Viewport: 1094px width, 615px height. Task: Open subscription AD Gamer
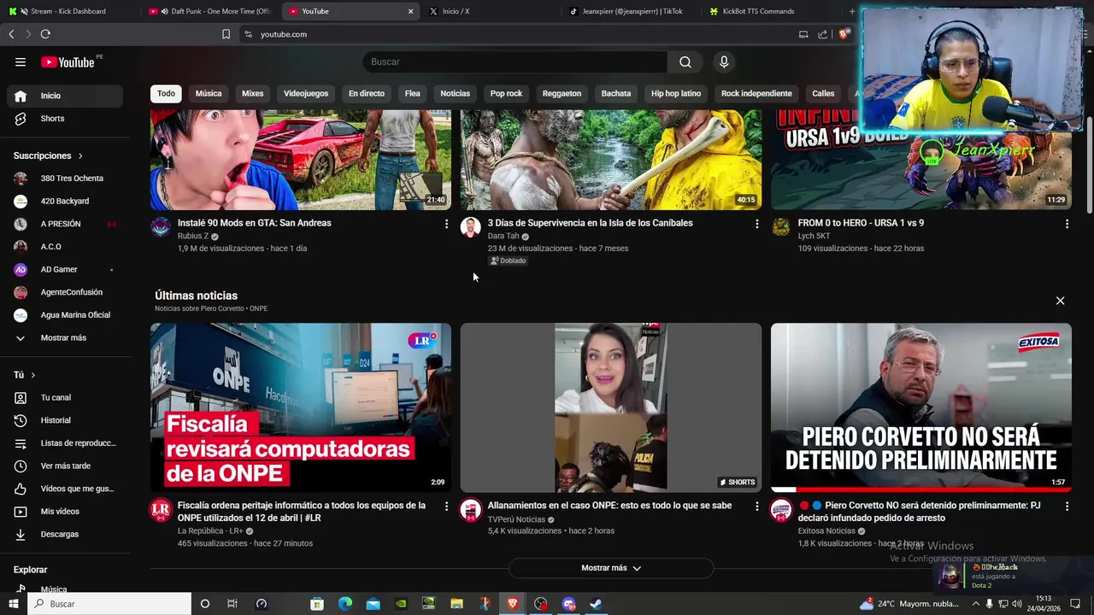point(65,269)
